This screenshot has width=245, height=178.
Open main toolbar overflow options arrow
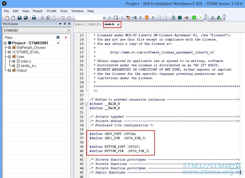tap(206, 19)
